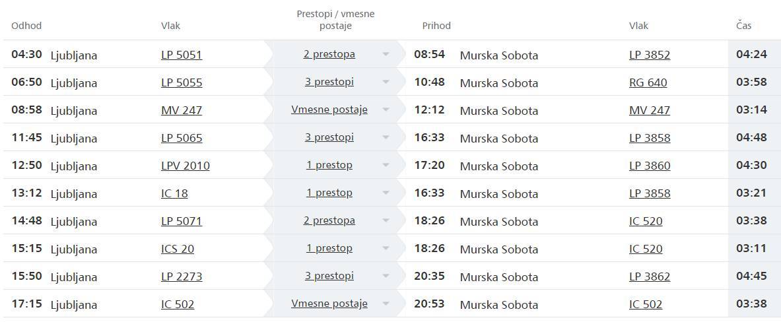The height and width of the screenshot is (326, 781).
Task: Click train link LPV 2010
Action: pos(186,166)
